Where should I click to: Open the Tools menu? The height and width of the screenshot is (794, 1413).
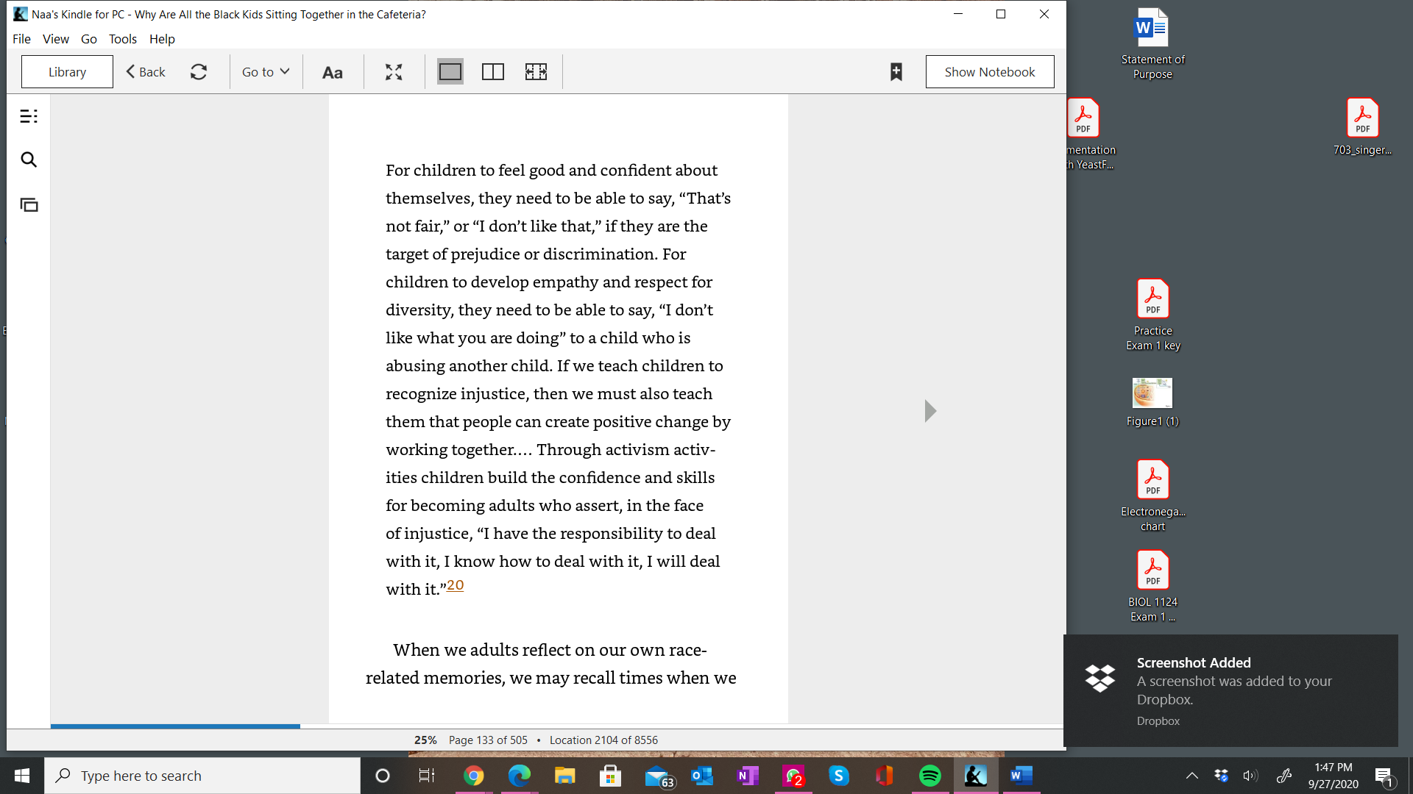click(x=123, y=39)
